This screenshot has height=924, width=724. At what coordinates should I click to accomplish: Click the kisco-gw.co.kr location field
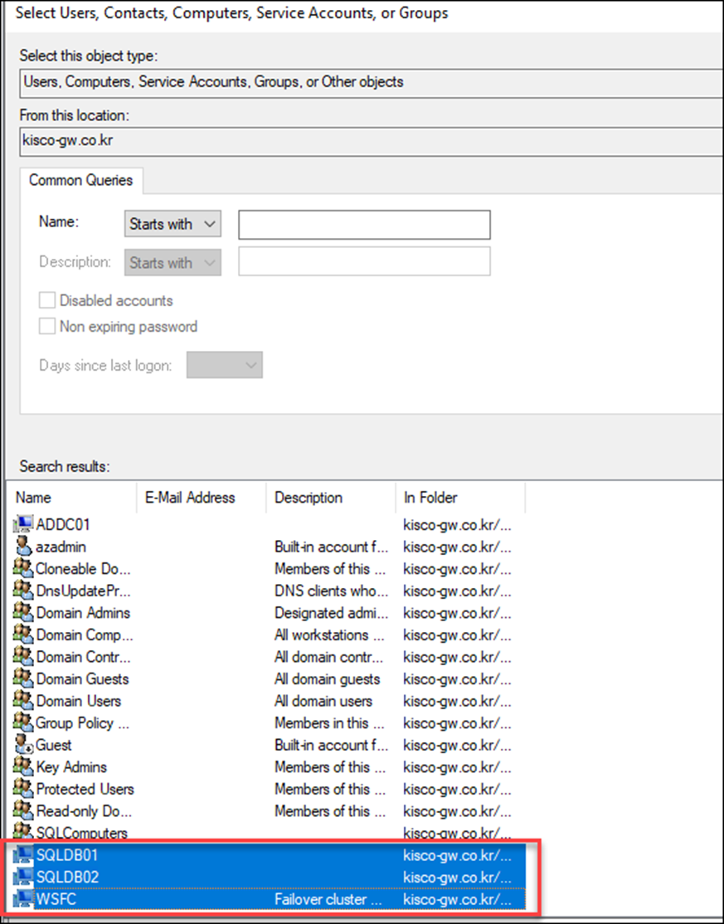tap(372, 142)
